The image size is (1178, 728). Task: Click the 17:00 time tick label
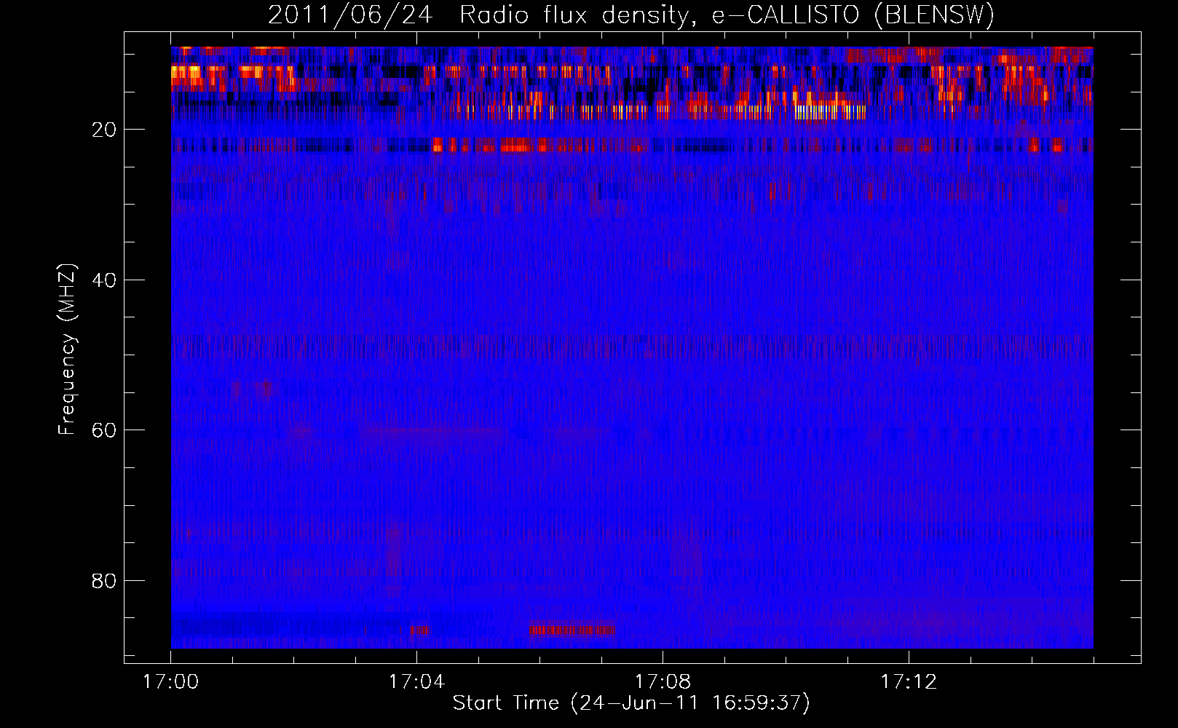tap(170, 682)
